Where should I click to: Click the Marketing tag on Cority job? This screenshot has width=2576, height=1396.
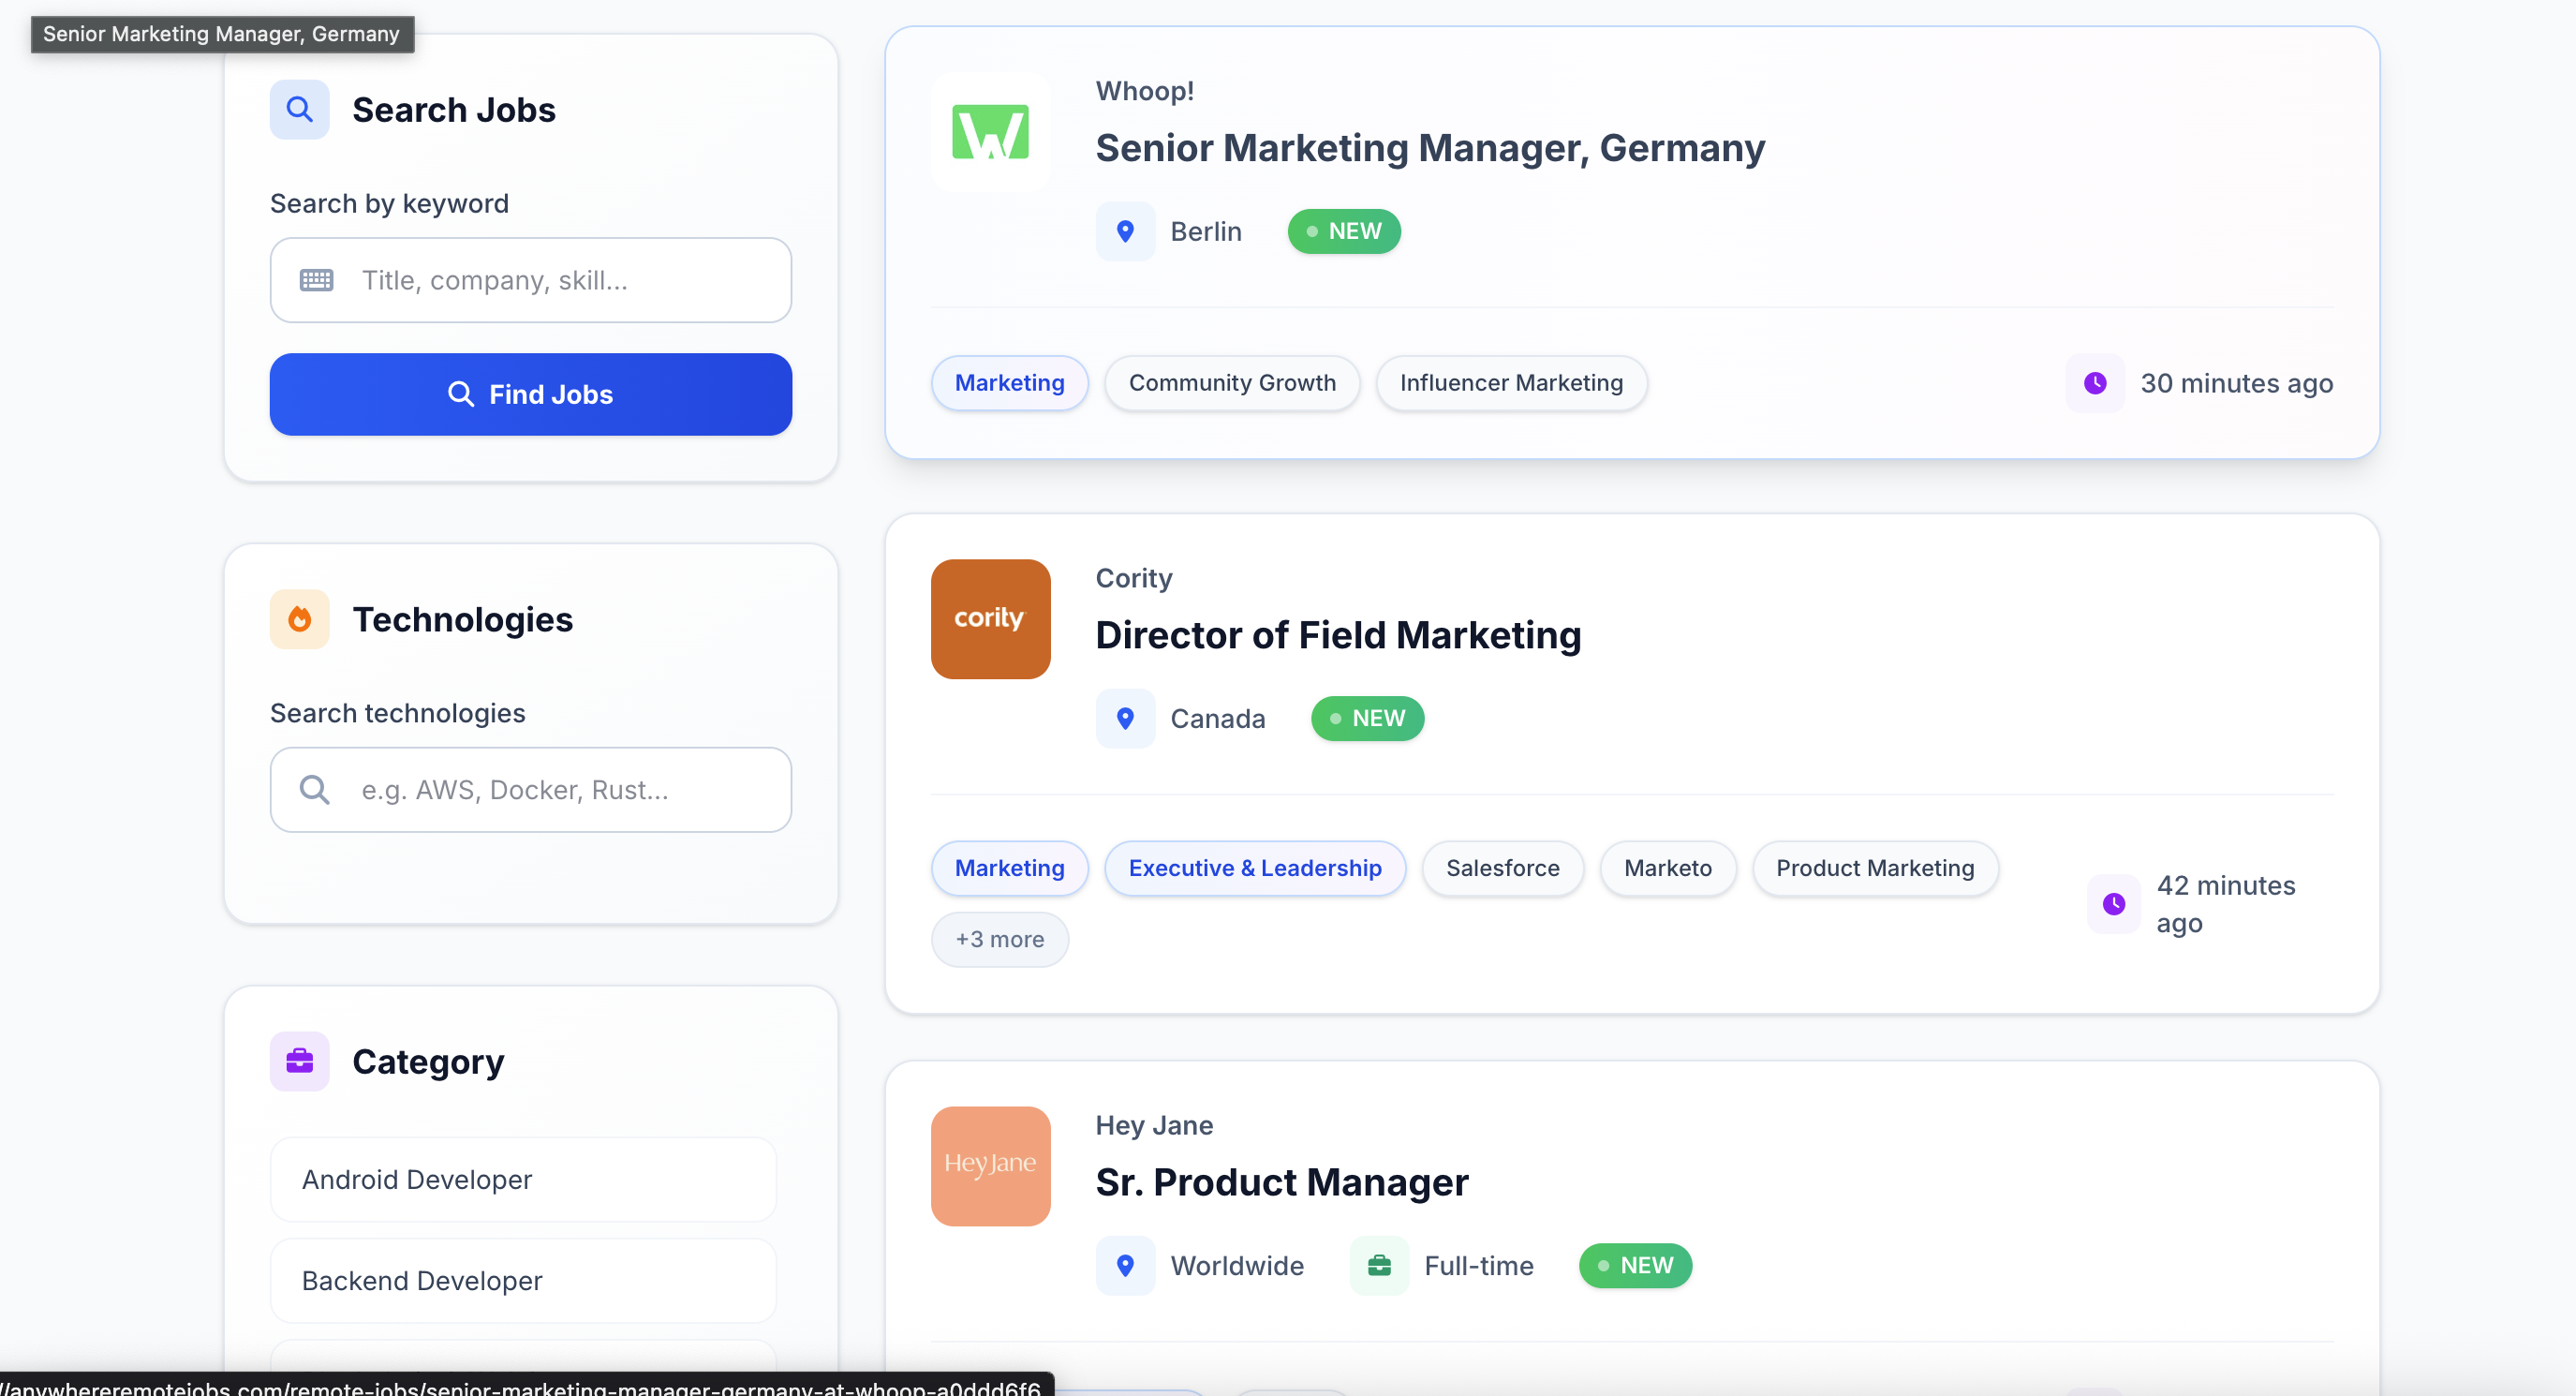pyautogui.click(x=1009, y=868)
